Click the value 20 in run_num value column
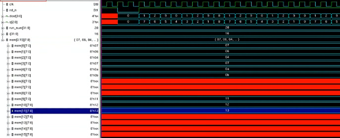 click(x=96, y=28)
